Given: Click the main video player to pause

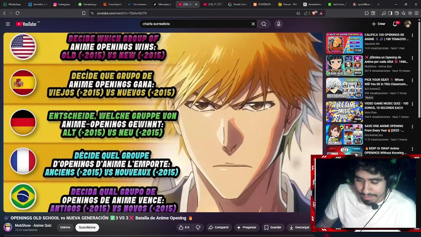Looking at the screenshot, I should click(163, 122).
